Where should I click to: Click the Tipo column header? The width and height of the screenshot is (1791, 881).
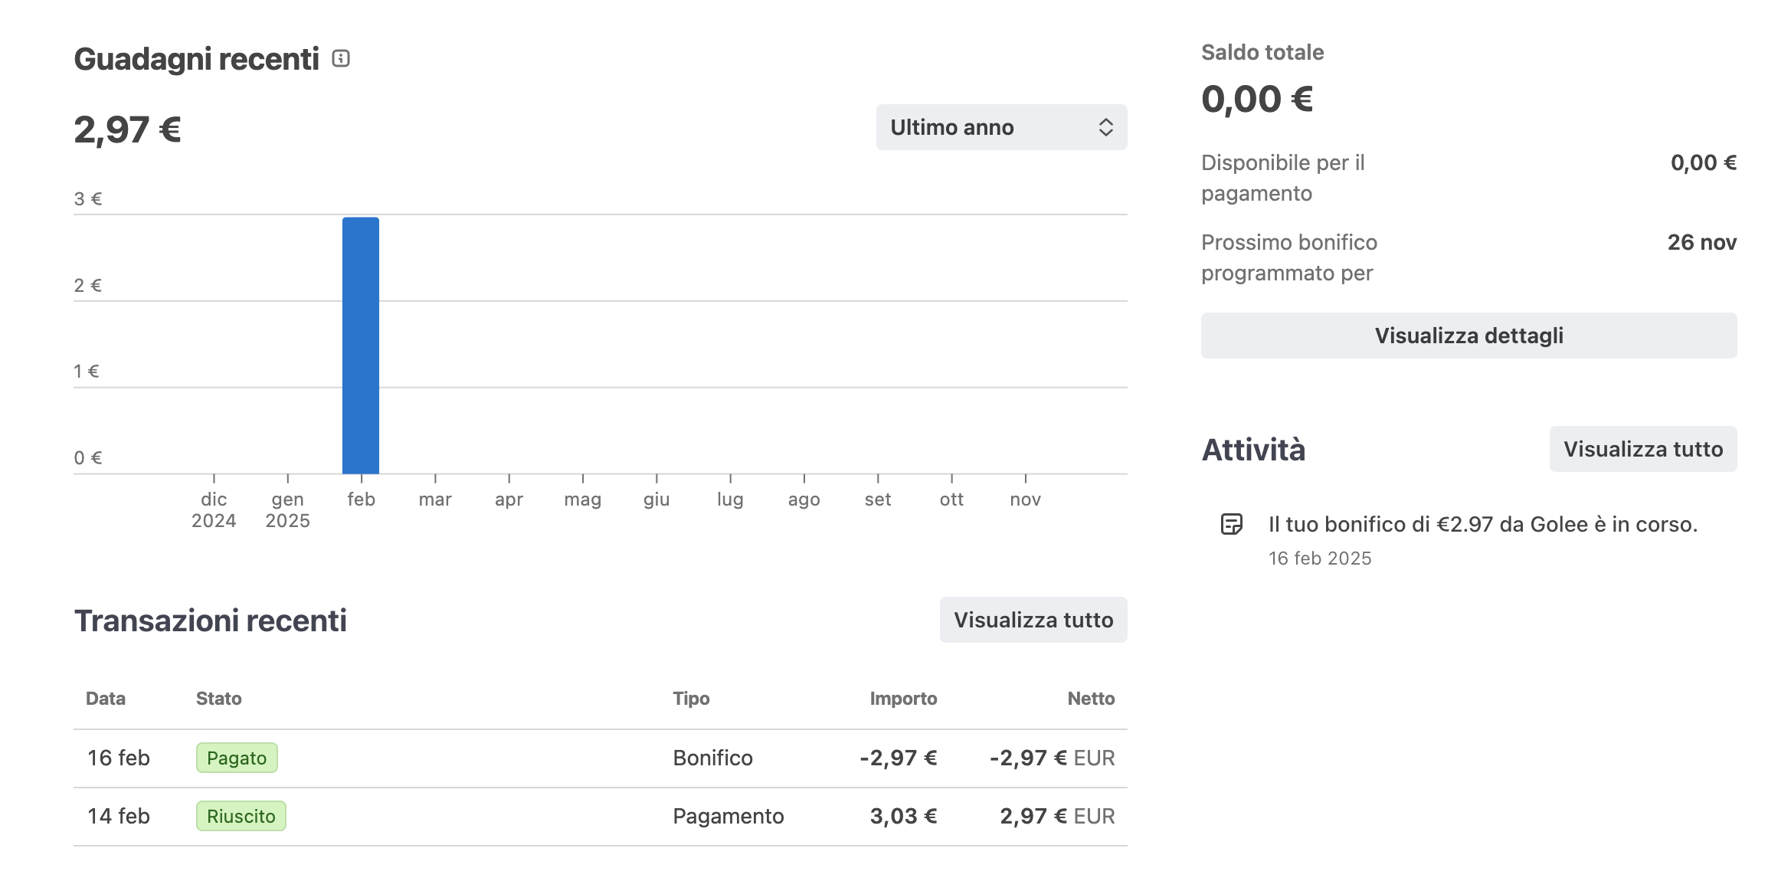coord(691,699)
